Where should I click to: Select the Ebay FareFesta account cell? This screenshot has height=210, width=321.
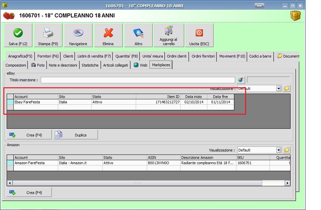[36, 102]
